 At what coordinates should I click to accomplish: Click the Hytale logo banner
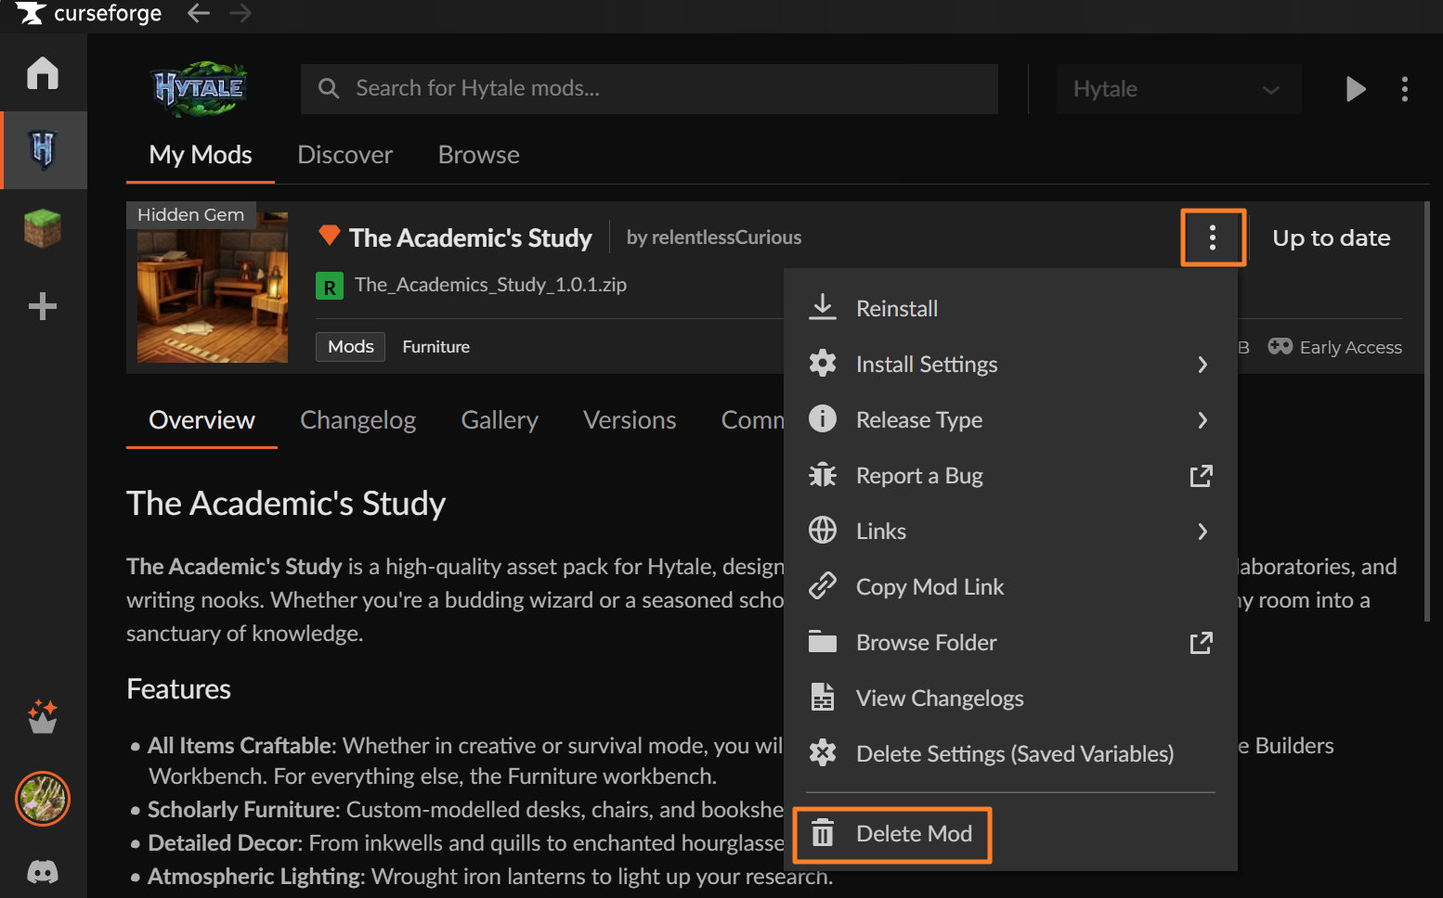pyautogui.click(x=200, y=89)
